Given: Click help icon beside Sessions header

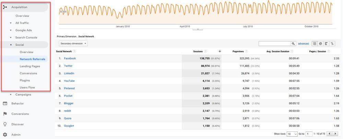Looking at the screenshot, I should tap(205, 51).
